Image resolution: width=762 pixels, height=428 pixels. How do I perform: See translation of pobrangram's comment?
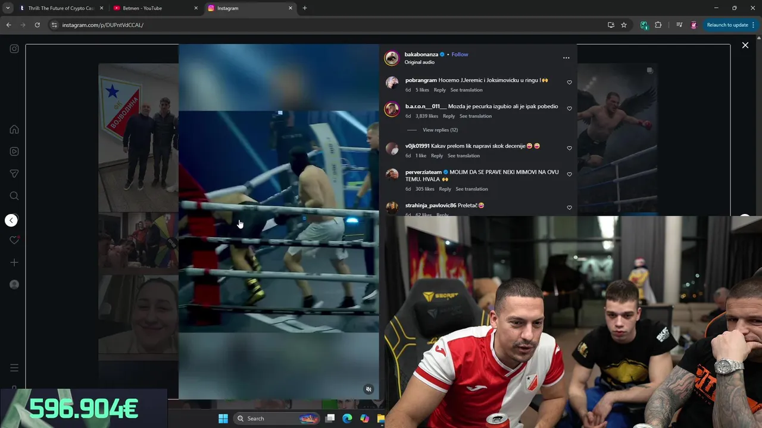click(466, 90)
